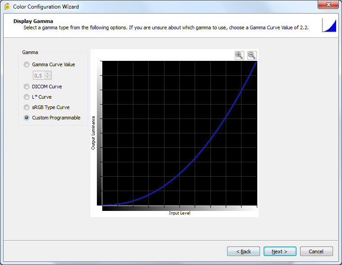342x265 pixels.
Task: Go to the previous step with Back
Action: [243, 251]
